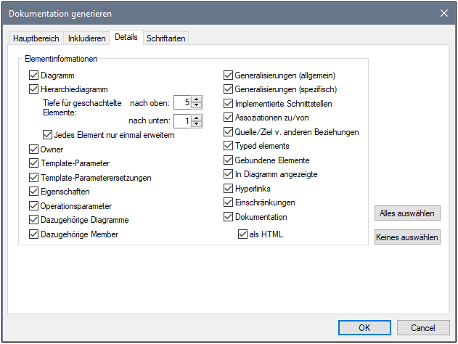Increase the 'nach unten' depth value

tap(196, 117)
